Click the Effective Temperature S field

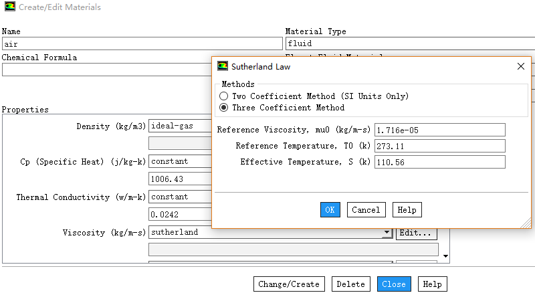[439, 162]
